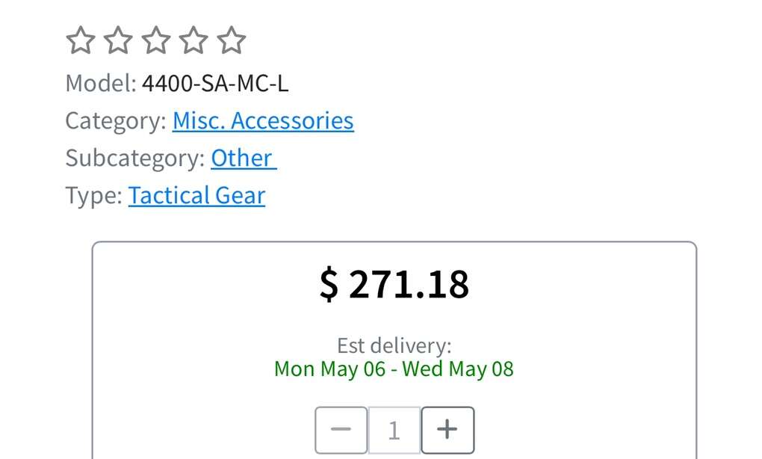Select the second rating star
762x459 pixels.
pos(118,40)
